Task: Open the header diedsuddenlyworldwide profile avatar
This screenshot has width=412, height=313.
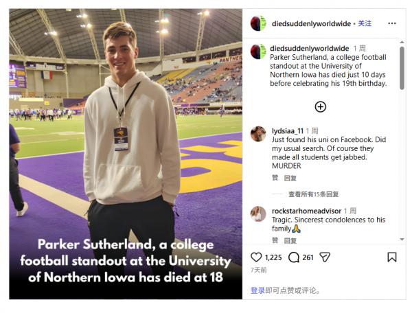Action: click(258, 23)
